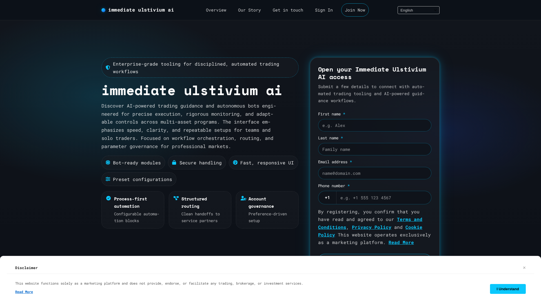Open the English language dropdown

[418, 10]
